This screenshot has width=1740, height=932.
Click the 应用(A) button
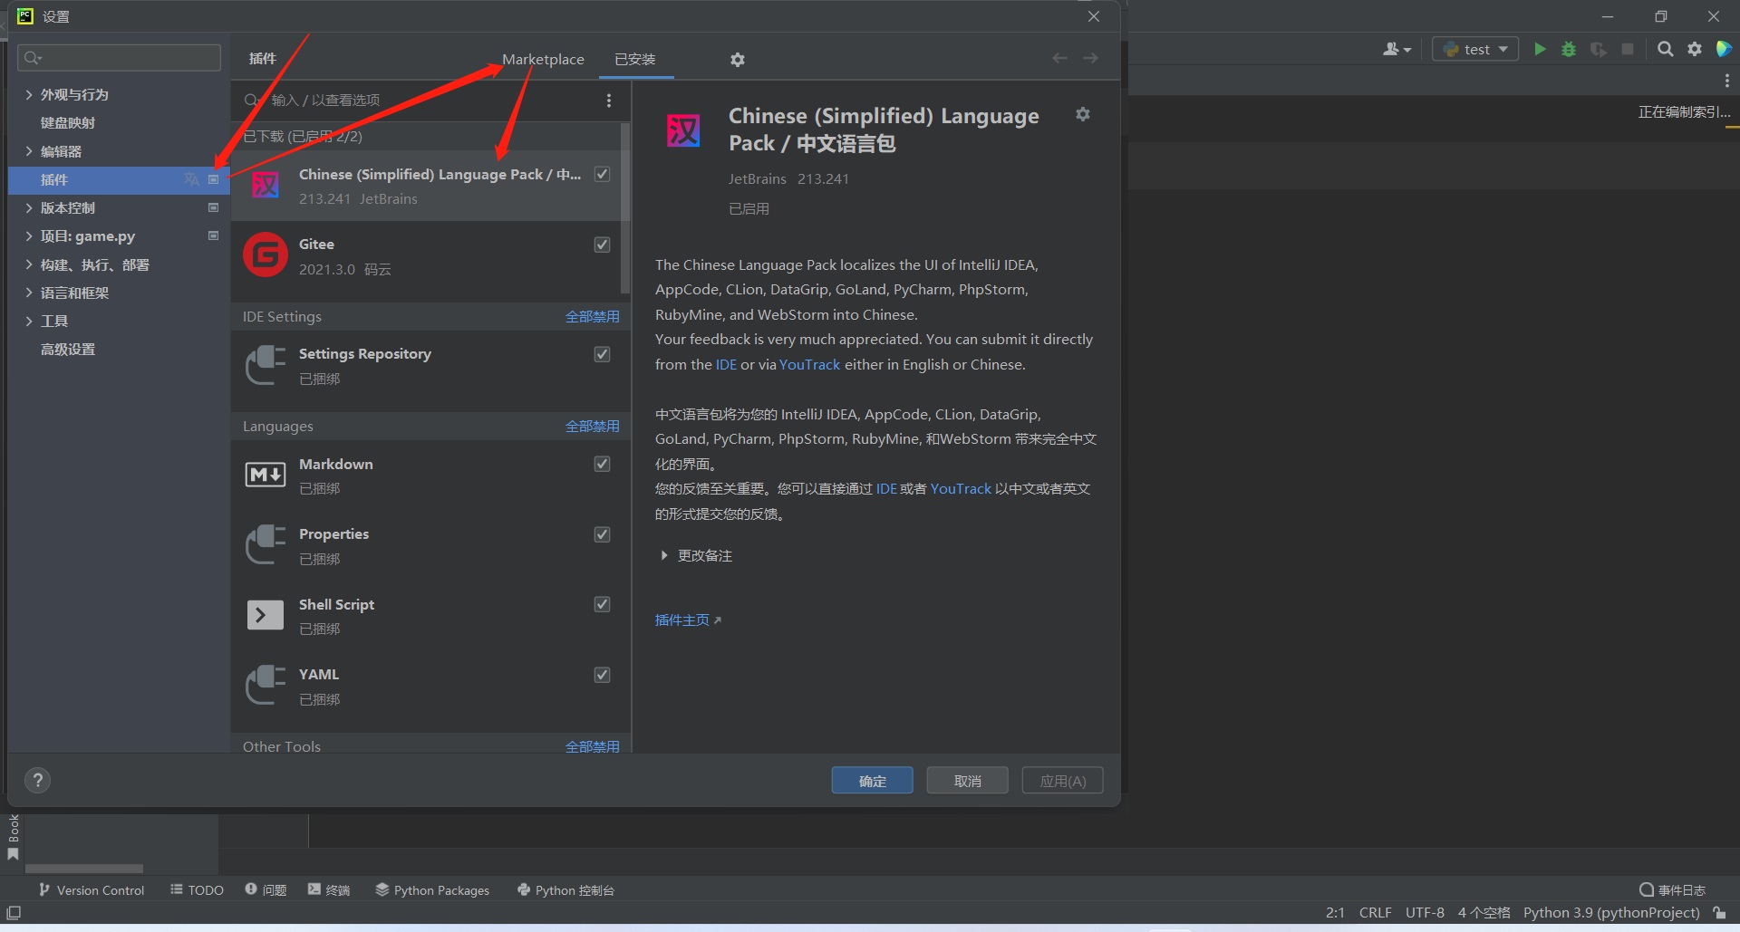pos(1062,781)
